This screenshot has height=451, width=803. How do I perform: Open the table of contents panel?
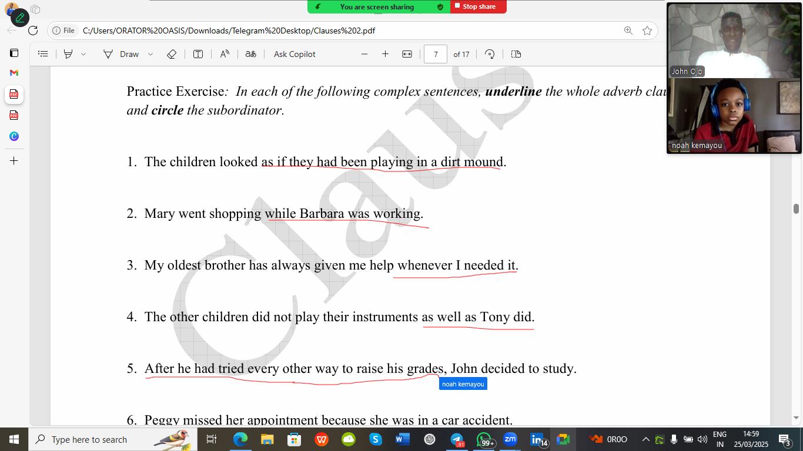pyautogui.click(x=43, y=54)
